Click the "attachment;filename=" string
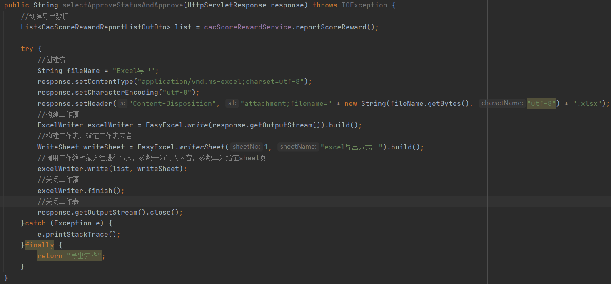Image resolution: width=611 pixels, height=284 pixels. [x=286, y=103]
